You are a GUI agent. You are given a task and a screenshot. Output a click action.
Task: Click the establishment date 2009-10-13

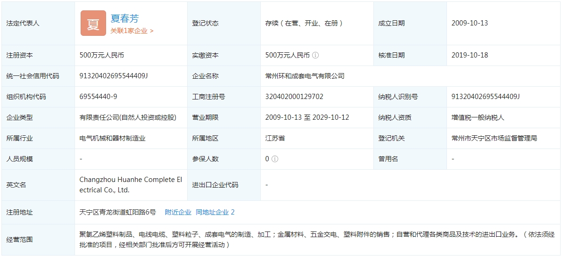pyautogui.click(x=470, y=23)
